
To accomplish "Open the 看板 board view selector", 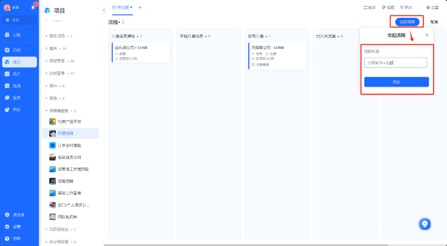I will [x=388, y=7].
